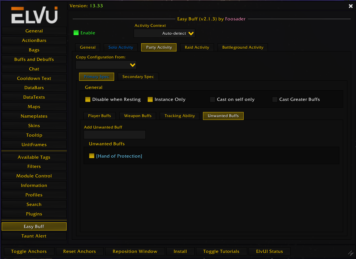
Task: Open Profiles section
Action: click(34, 195)
